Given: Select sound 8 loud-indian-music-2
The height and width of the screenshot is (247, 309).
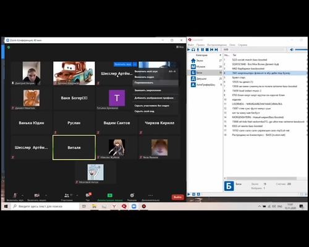Looking at the screenshot, I should tap(265, 91).
